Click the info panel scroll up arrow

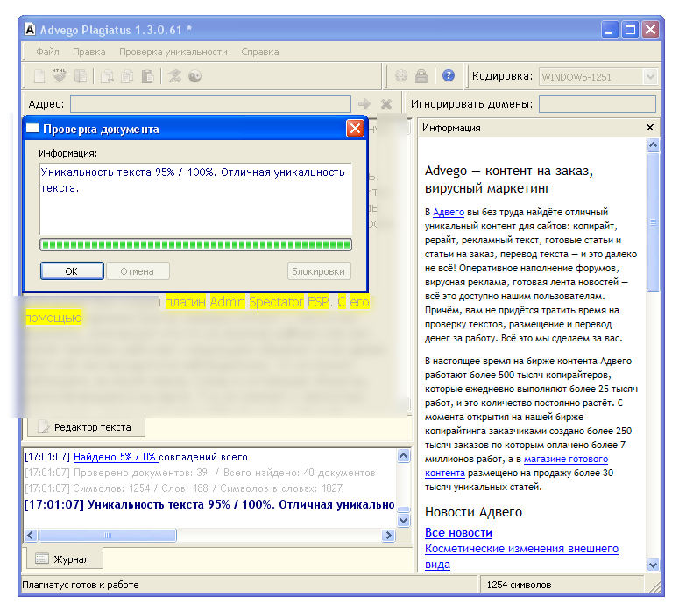point(653,144)
